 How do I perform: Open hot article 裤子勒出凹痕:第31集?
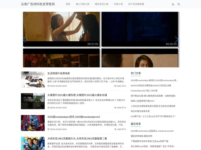click(x=153, y=96)
